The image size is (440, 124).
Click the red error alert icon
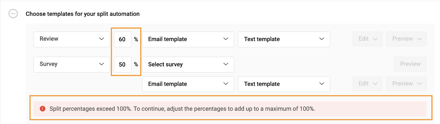tap(43, 109)
